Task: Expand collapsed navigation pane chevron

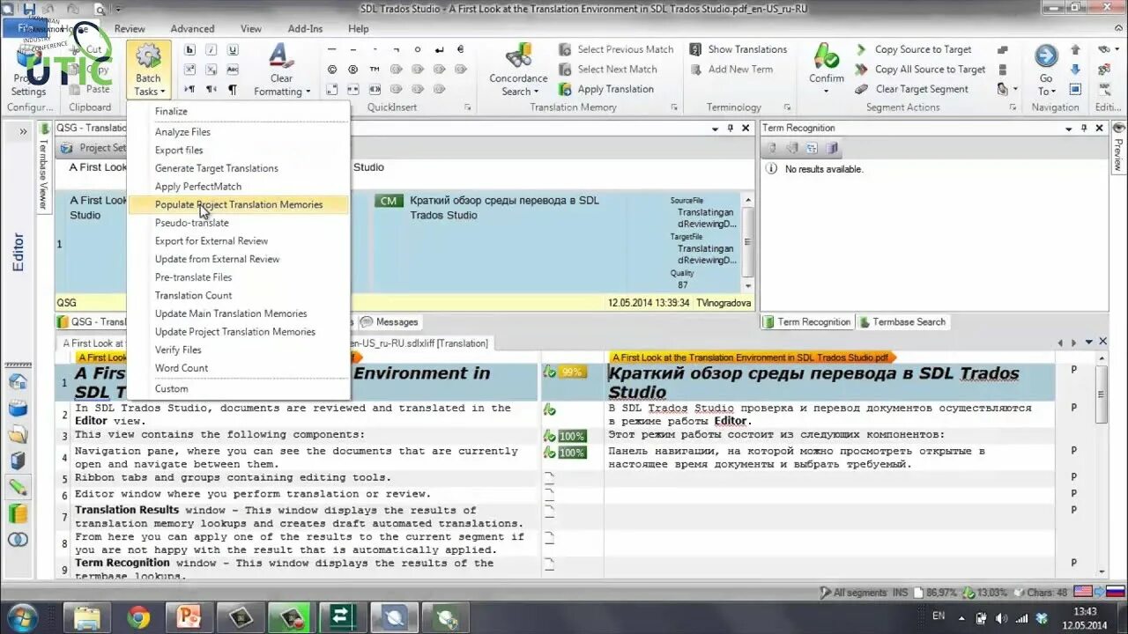Action: [22, 131]
